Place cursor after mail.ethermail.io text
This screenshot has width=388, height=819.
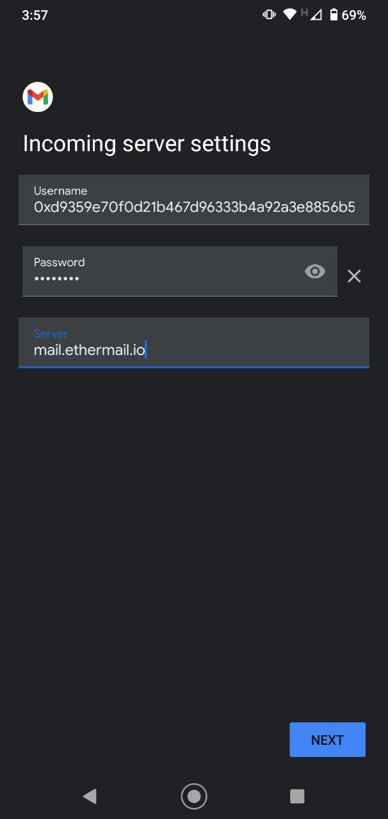[148, 350]
